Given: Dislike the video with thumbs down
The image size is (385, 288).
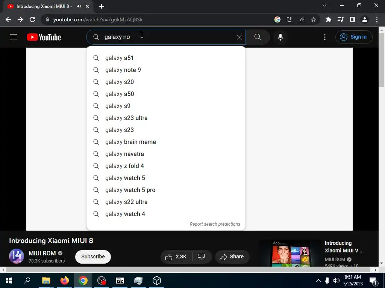Looking at the screenshot, I should [202, 256].
